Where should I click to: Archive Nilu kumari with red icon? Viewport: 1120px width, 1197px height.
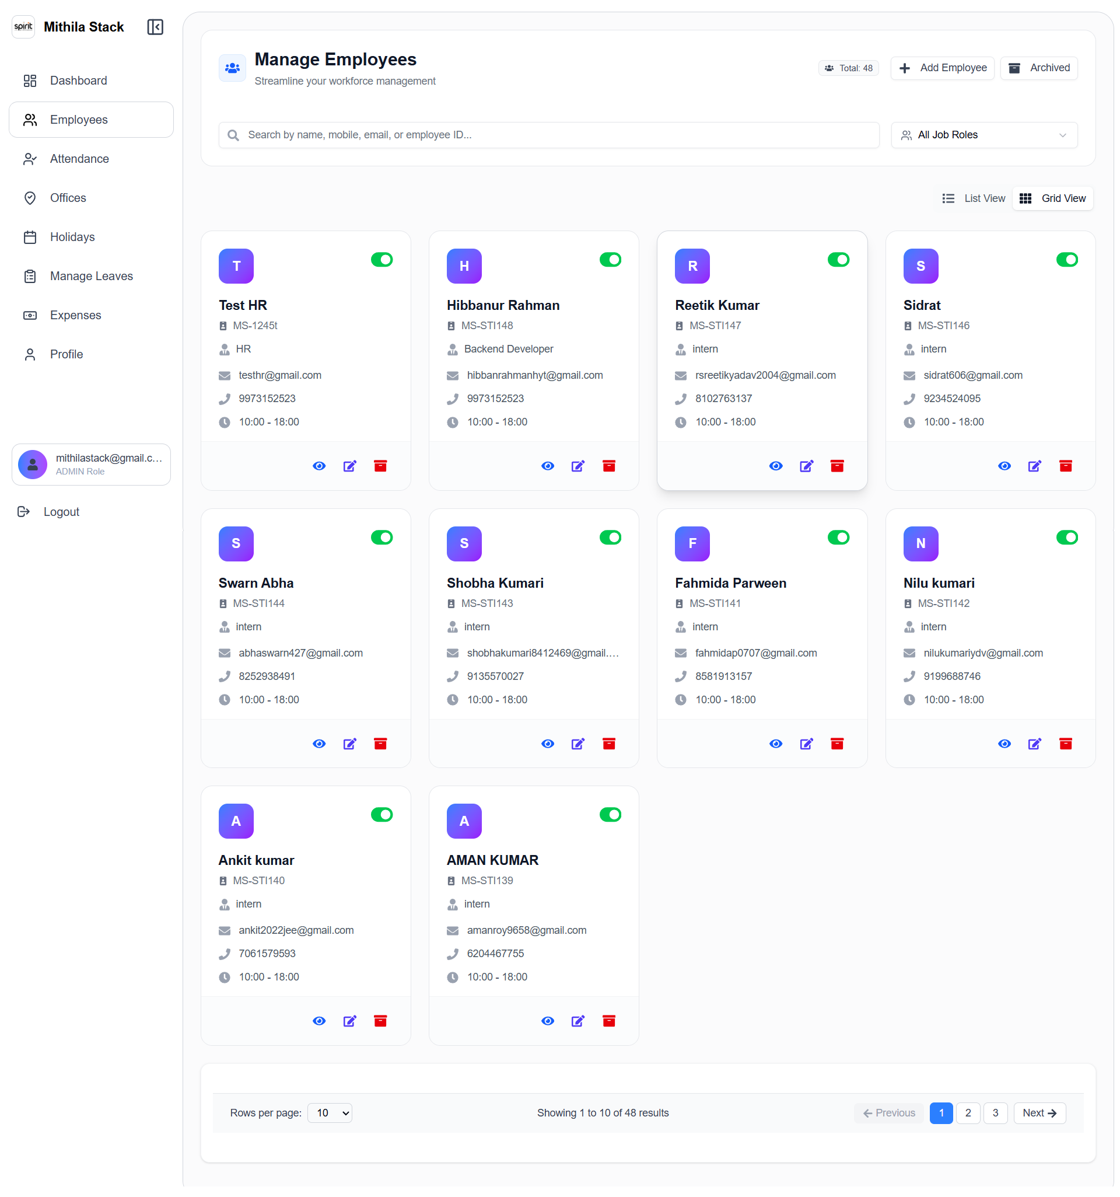pyautogui.click(x=1066, y=745)
